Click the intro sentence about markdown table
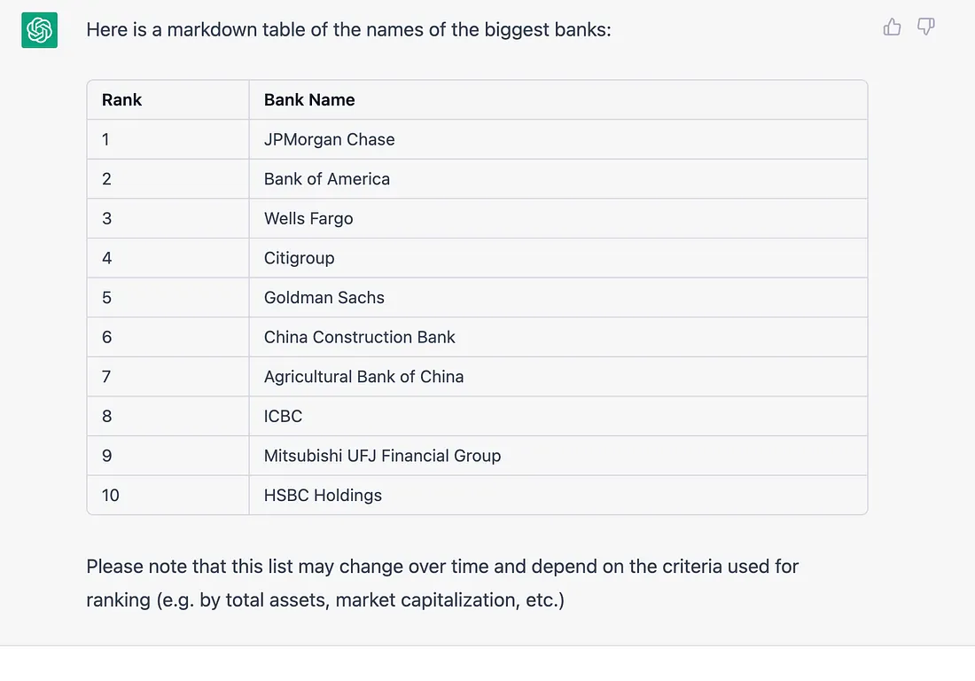 [349, 30]
